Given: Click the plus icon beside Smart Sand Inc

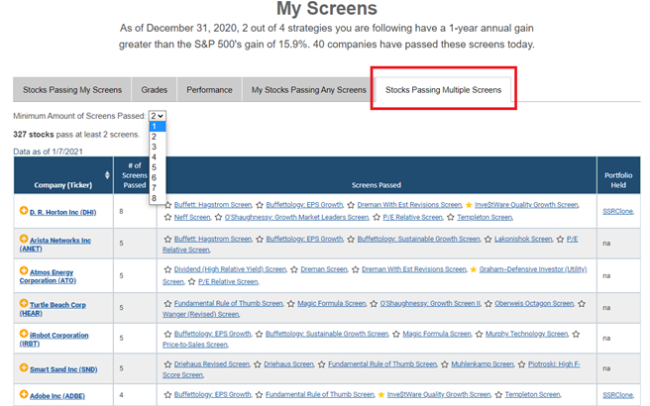Looking at the screenshot, I should (x=24, y=367).
